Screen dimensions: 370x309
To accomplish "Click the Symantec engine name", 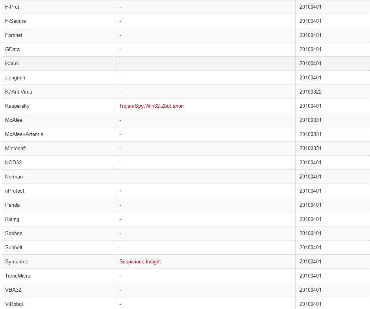I will (x=17, y=261).
